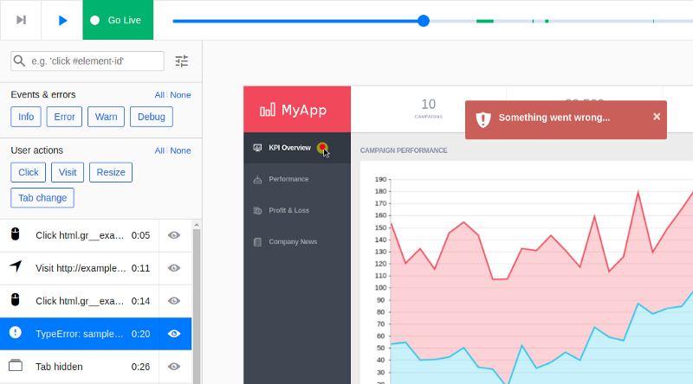This screenshot has height=384, width=693.
Task: Click the Go Live button
Action: [x=118, y=20]
